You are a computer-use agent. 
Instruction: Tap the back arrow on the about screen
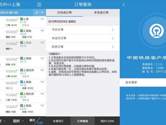click(x=124, y=5)
